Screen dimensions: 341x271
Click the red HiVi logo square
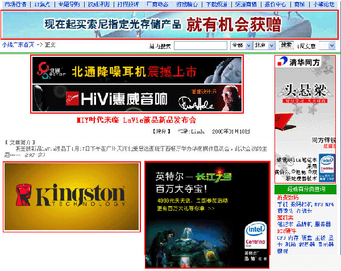click(72, 98)
